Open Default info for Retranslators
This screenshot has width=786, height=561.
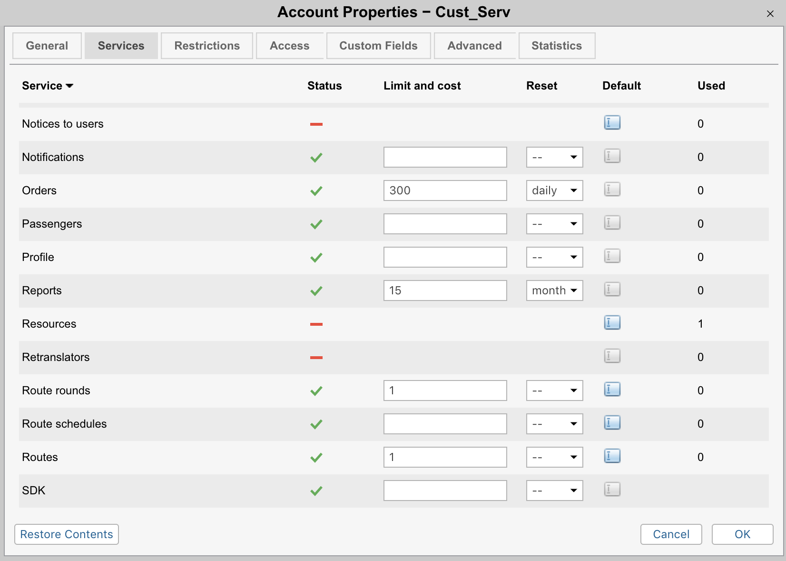tap(612, 356)
